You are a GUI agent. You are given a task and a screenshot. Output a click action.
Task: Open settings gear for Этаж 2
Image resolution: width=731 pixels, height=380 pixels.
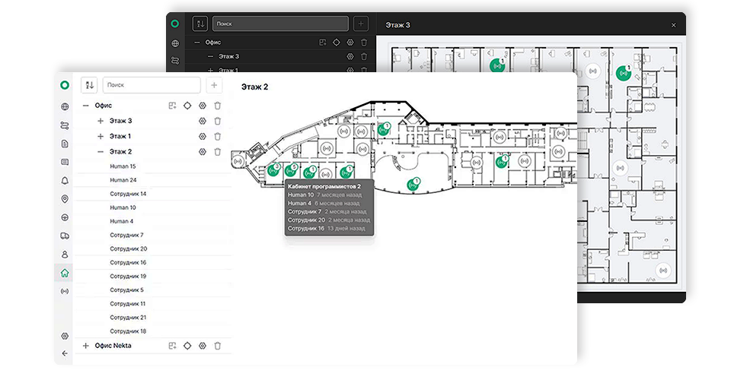point(203,152)
